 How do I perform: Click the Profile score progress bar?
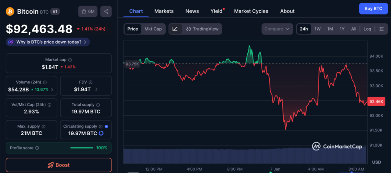coord(82,148)
